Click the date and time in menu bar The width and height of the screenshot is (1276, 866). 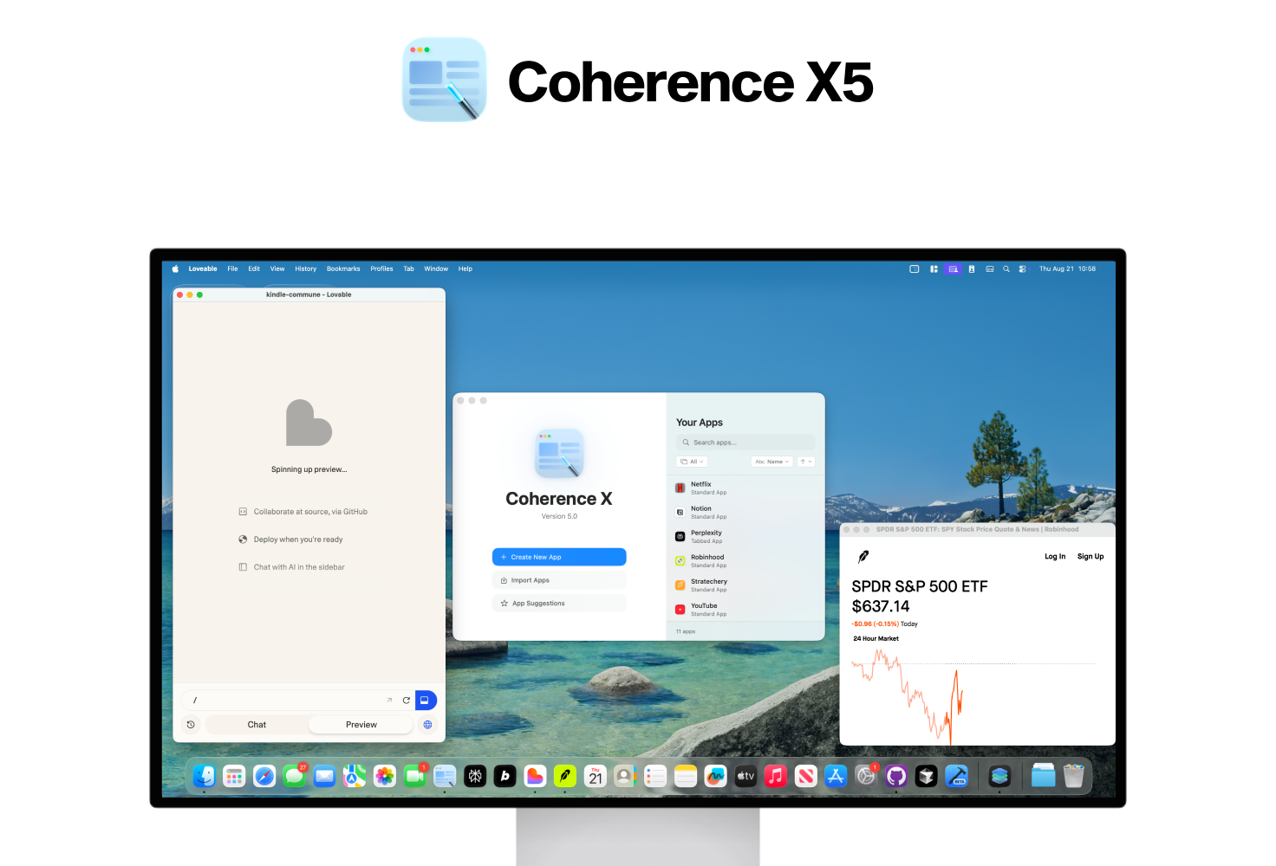tap(1067, 269)
